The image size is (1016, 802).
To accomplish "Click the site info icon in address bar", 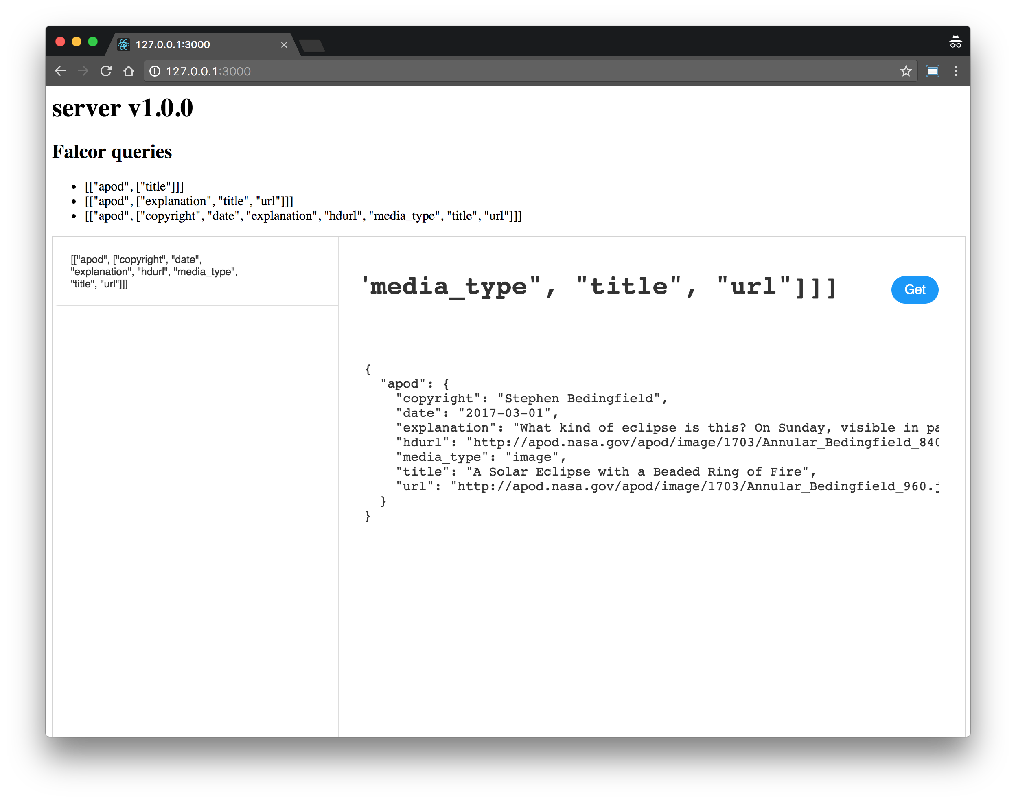I will (x=155, y=71).
